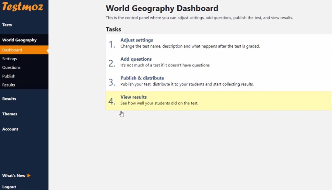Click the Testmoz logo
The image size is (332, 190).
tap(23, 6)
